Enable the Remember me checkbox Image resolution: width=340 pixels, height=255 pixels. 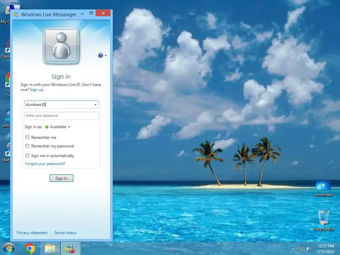[x=27, y=137]
